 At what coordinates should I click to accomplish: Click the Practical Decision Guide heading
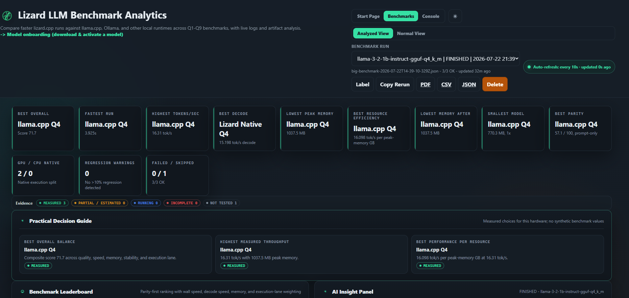[x=61, y=221]
